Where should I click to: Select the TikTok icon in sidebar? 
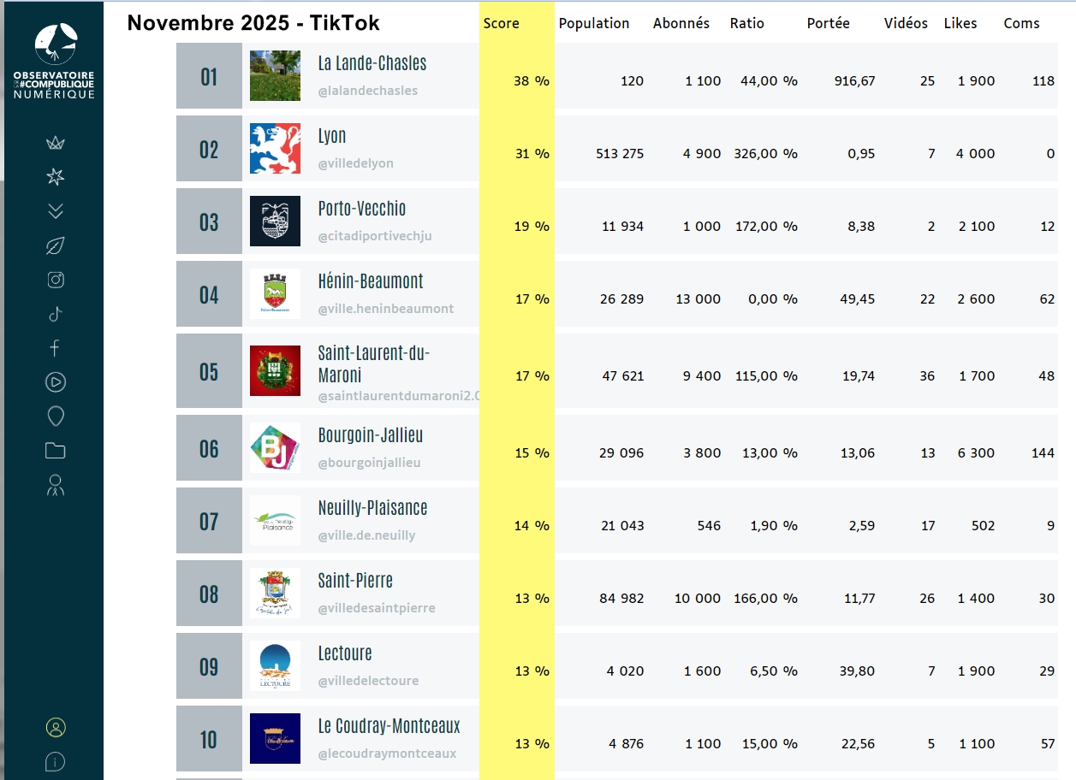56,314
